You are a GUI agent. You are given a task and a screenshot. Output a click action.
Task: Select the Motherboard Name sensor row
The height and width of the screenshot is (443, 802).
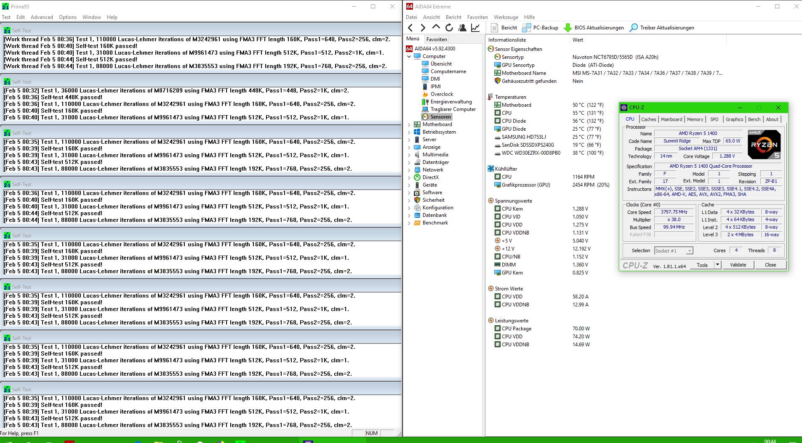click(608, 73)
